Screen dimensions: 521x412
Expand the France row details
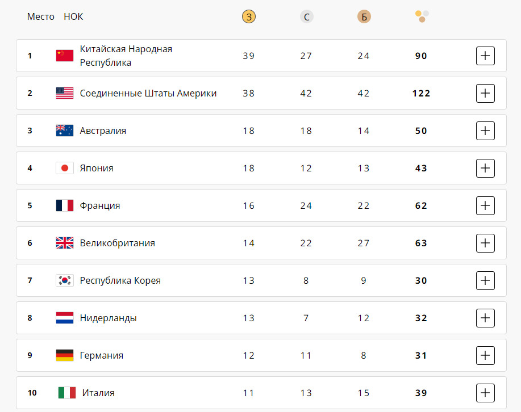485,205
